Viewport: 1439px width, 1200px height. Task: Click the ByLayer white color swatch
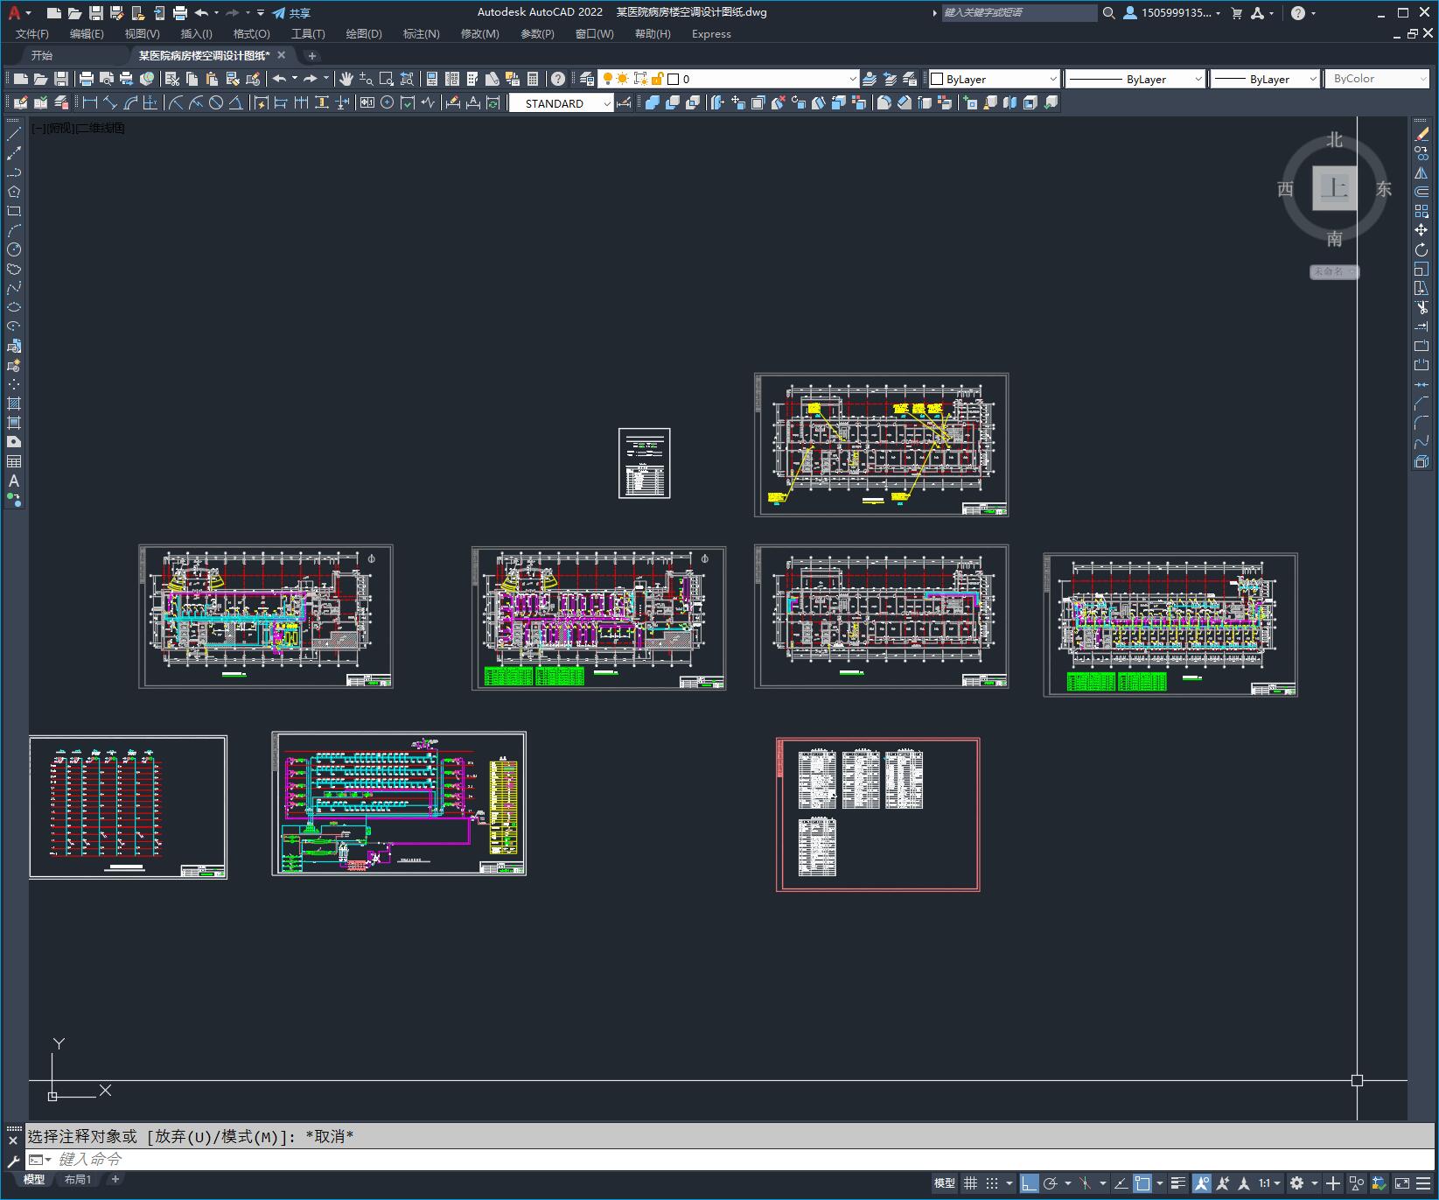937,79
